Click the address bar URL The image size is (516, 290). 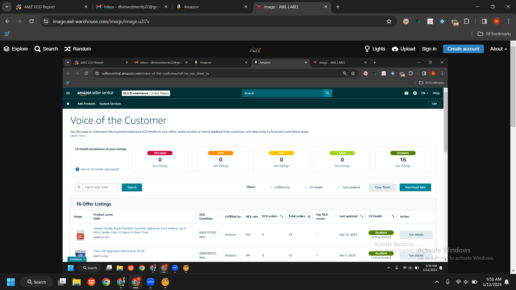point(101,21)
